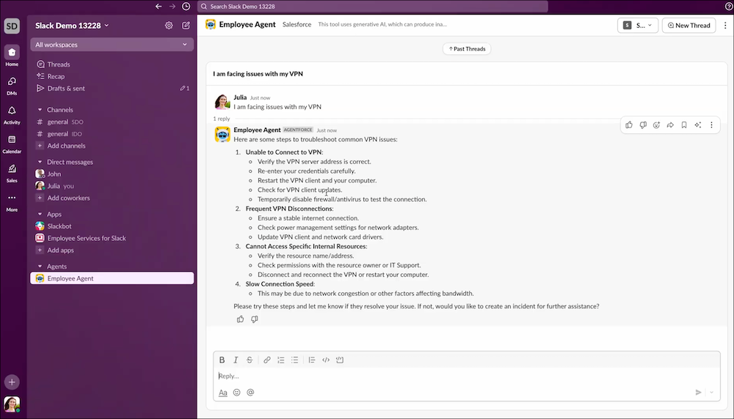The width and height of the screenshot is (734, 419).
Task: Dislike the response with thumbs down below
Action: point(254,319)
